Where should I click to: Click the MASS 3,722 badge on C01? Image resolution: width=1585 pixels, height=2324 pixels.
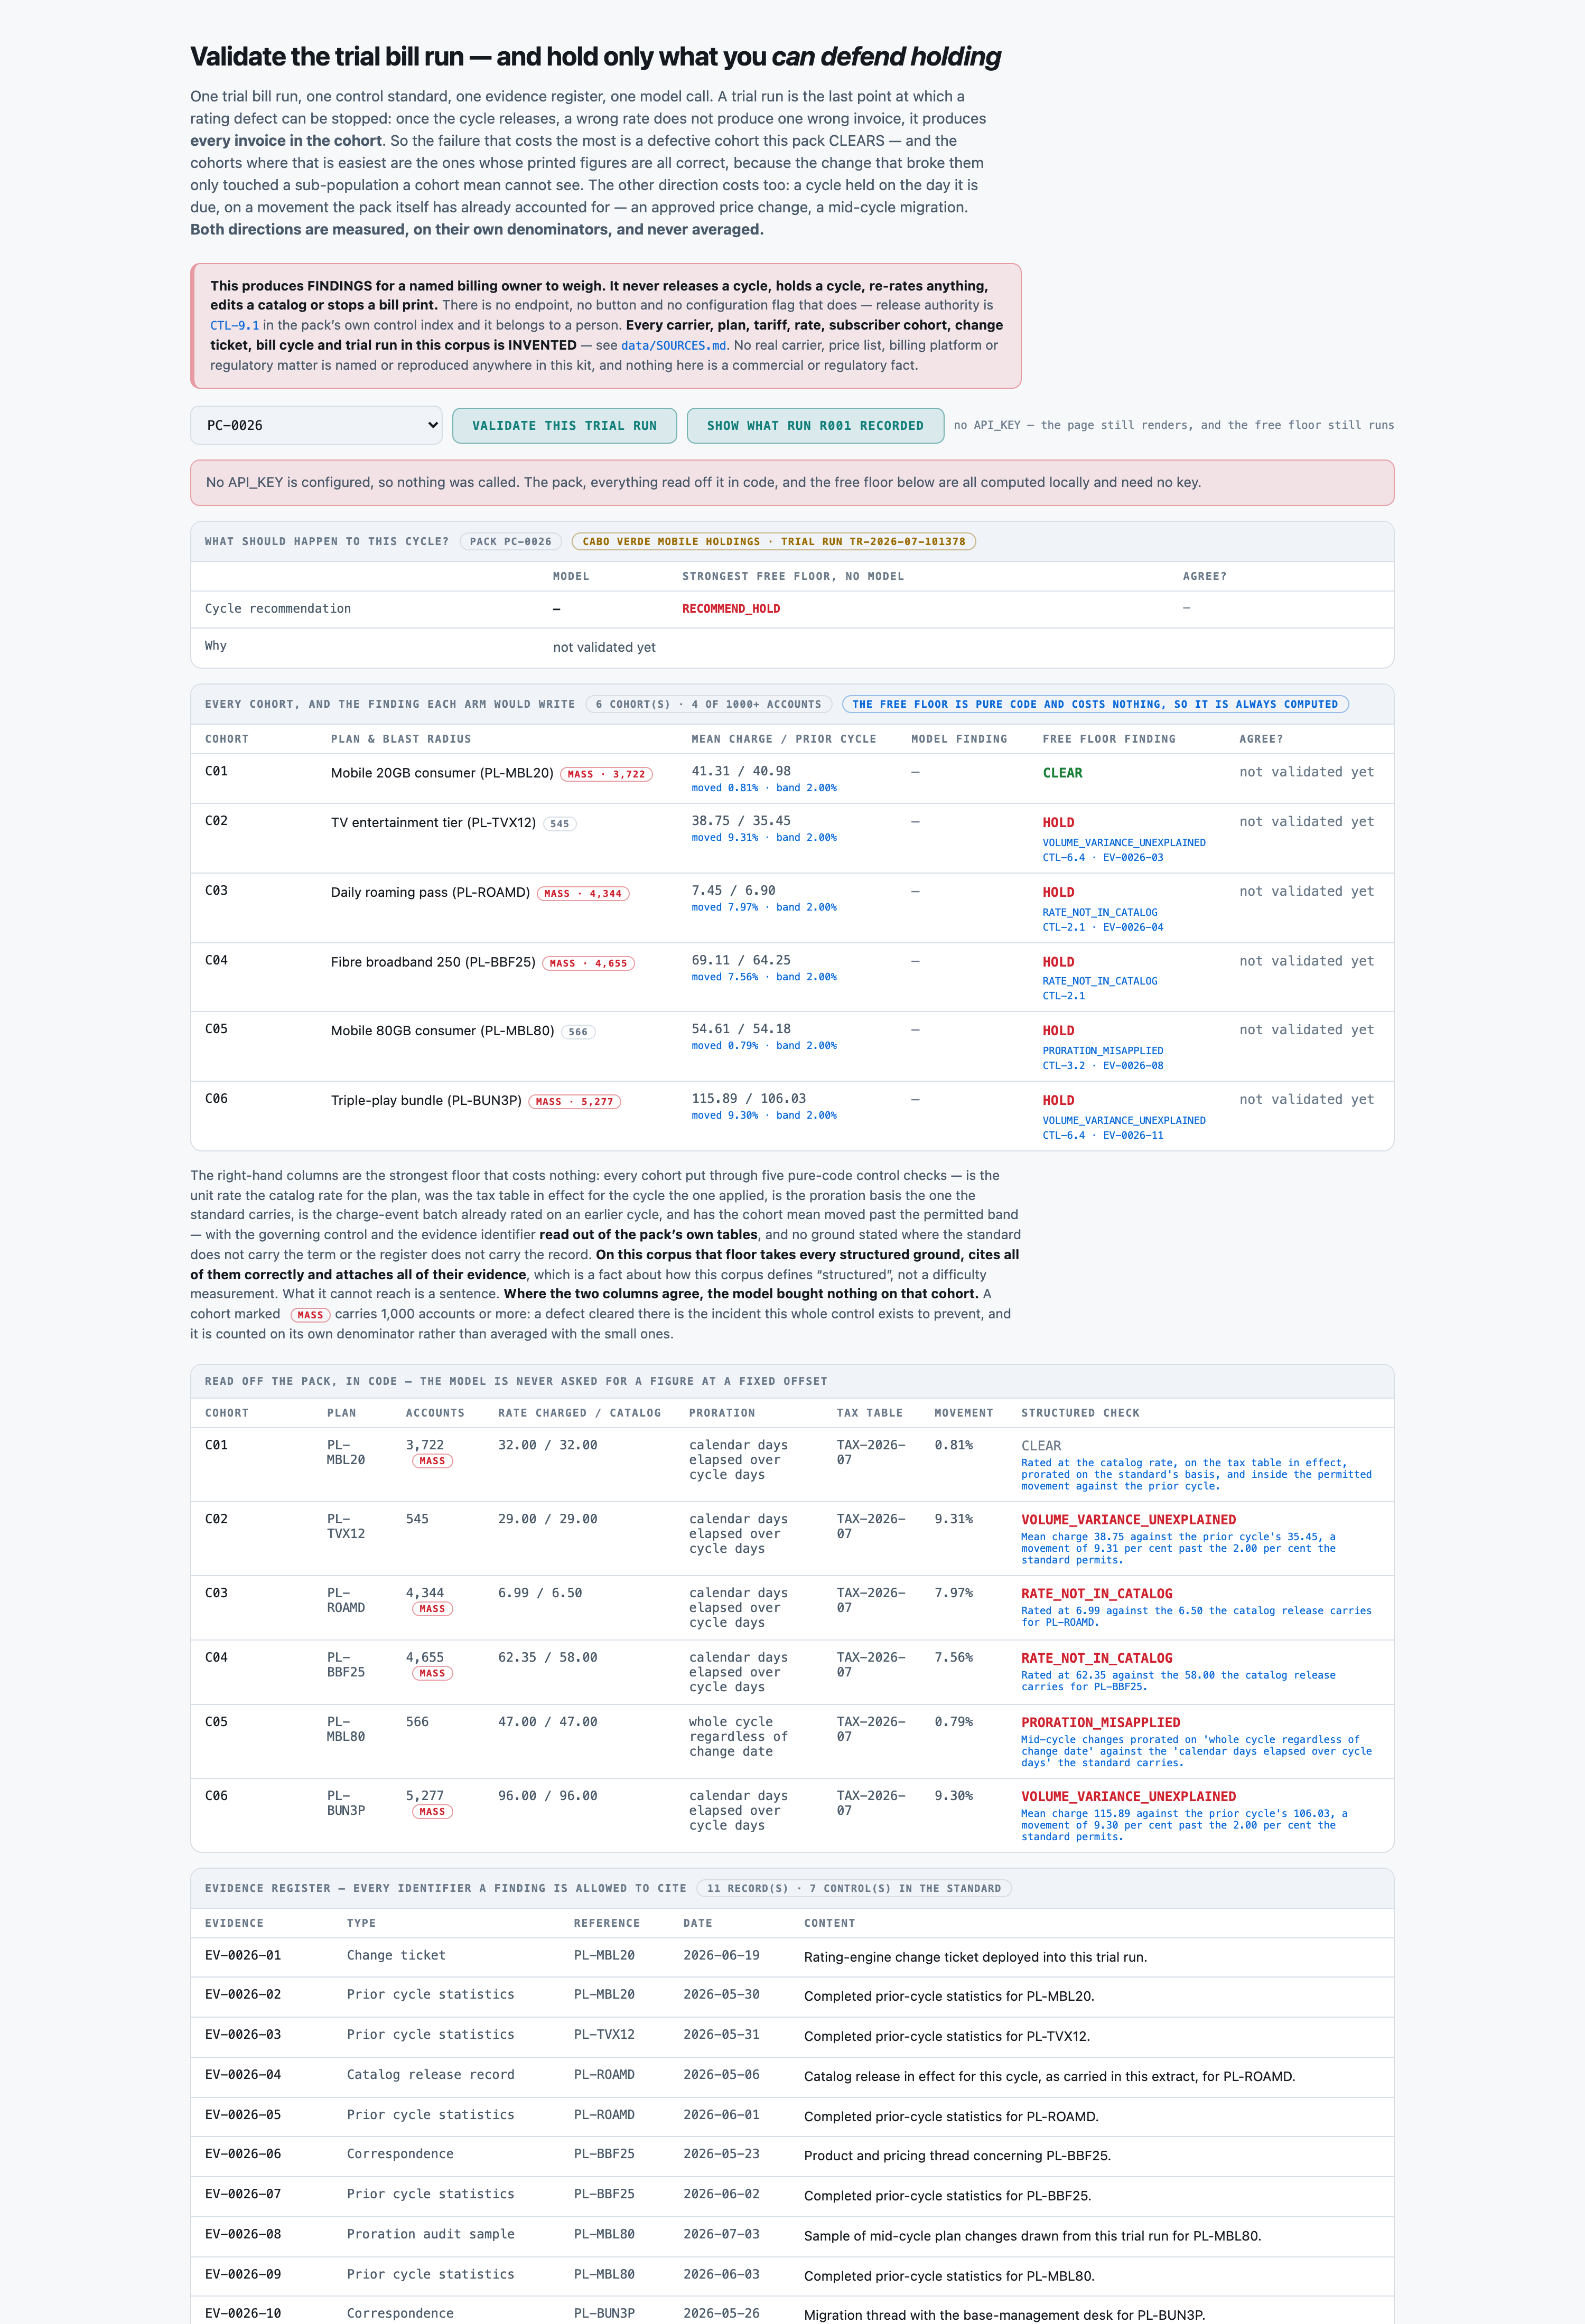click(606, 774)
